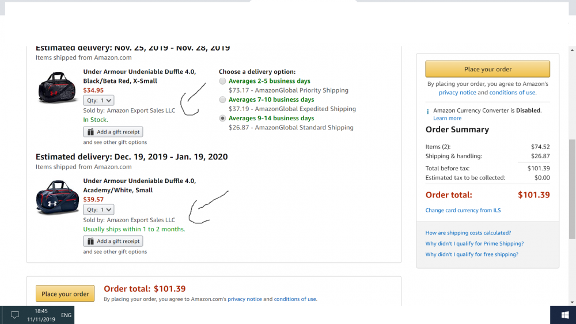Open Change card currency from ILS link
Screen dimensions: 576x324
pyautogui.click(x=463, y=210)
